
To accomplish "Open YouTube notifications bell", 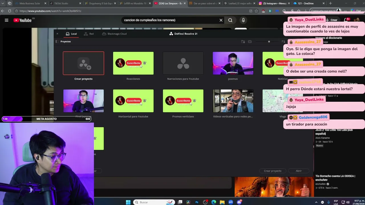I will click(x=346, y=20).
